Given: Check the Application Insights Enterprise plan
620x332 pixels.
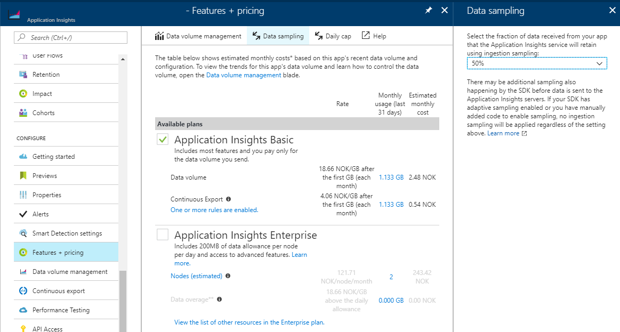Looking at the screenshot, I should coord(163,234).
